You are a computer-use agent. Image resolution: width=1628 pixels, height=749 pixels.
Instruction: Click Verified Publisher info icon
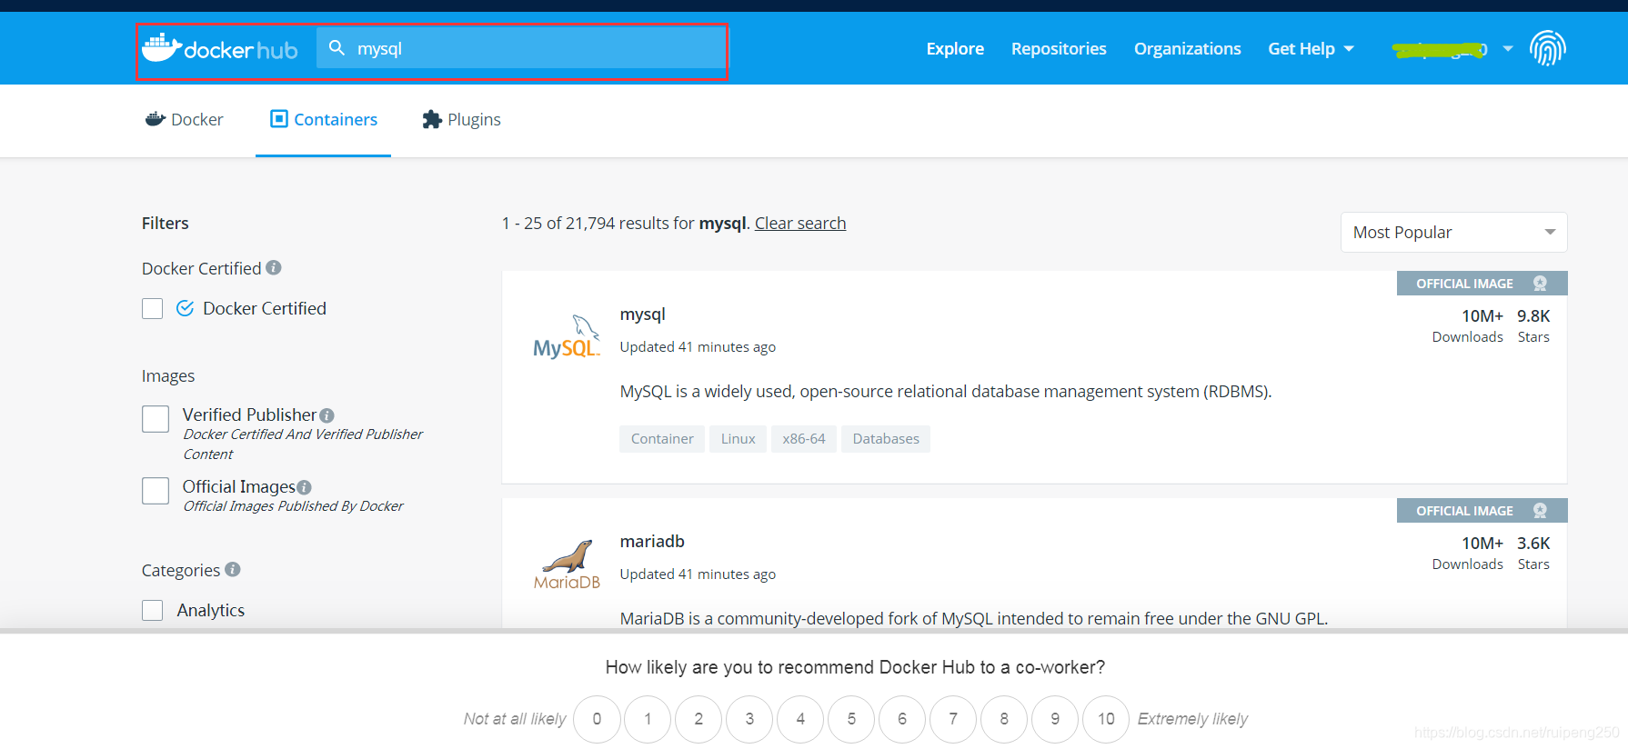click(x=327, y=415)
